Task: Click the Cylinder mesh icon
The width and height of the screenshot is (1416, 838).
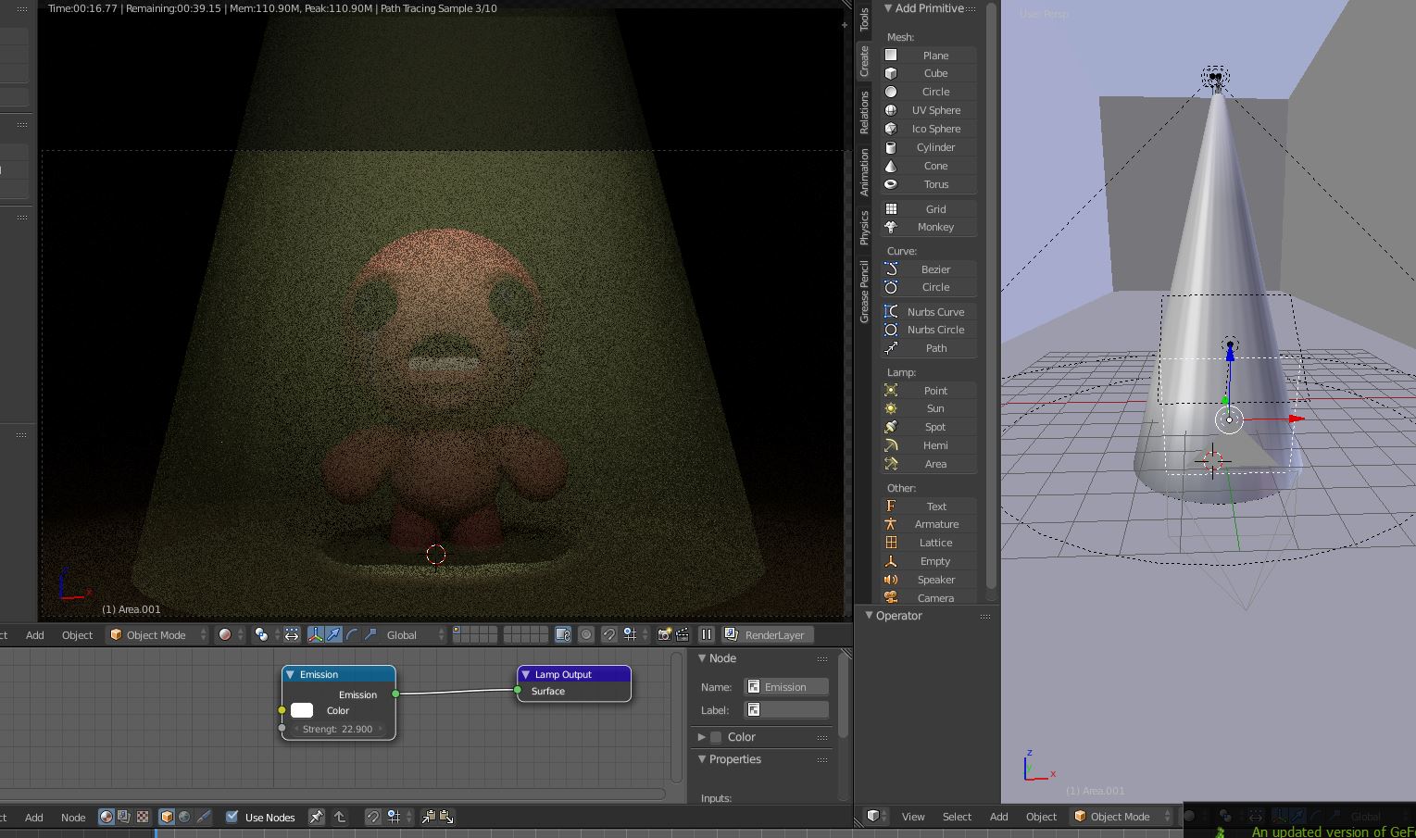Action: coord(891,147)
